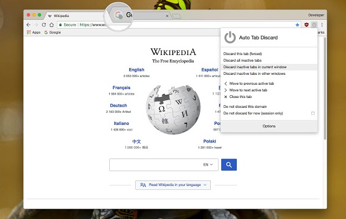Close the second tab with its X
The height and width of the screenshot is (219, 346).
(167, 16)
